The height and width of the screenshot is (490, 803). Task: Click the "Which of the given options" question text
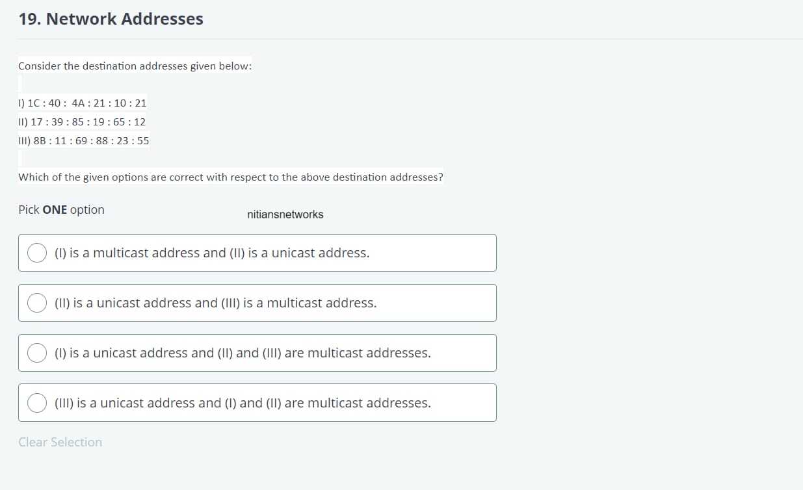[x=231, y=177]
